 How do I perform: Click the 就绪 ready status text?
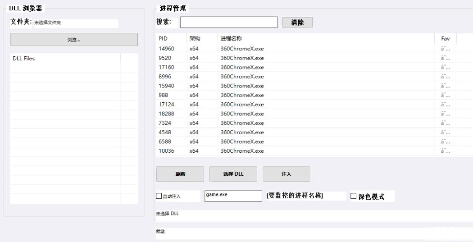click(160, 232)
